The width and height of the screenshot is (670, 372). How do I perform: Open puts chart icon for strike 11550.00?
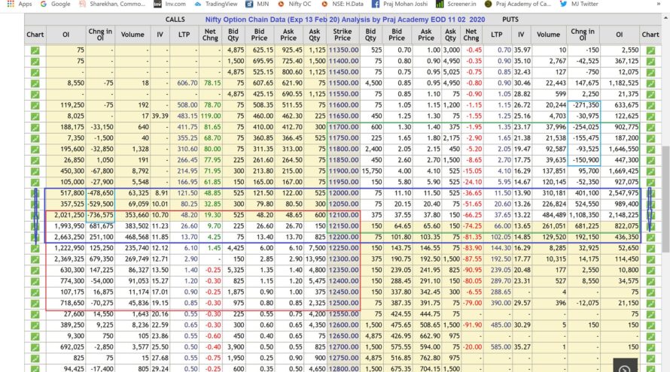click(x=650, y=94)
